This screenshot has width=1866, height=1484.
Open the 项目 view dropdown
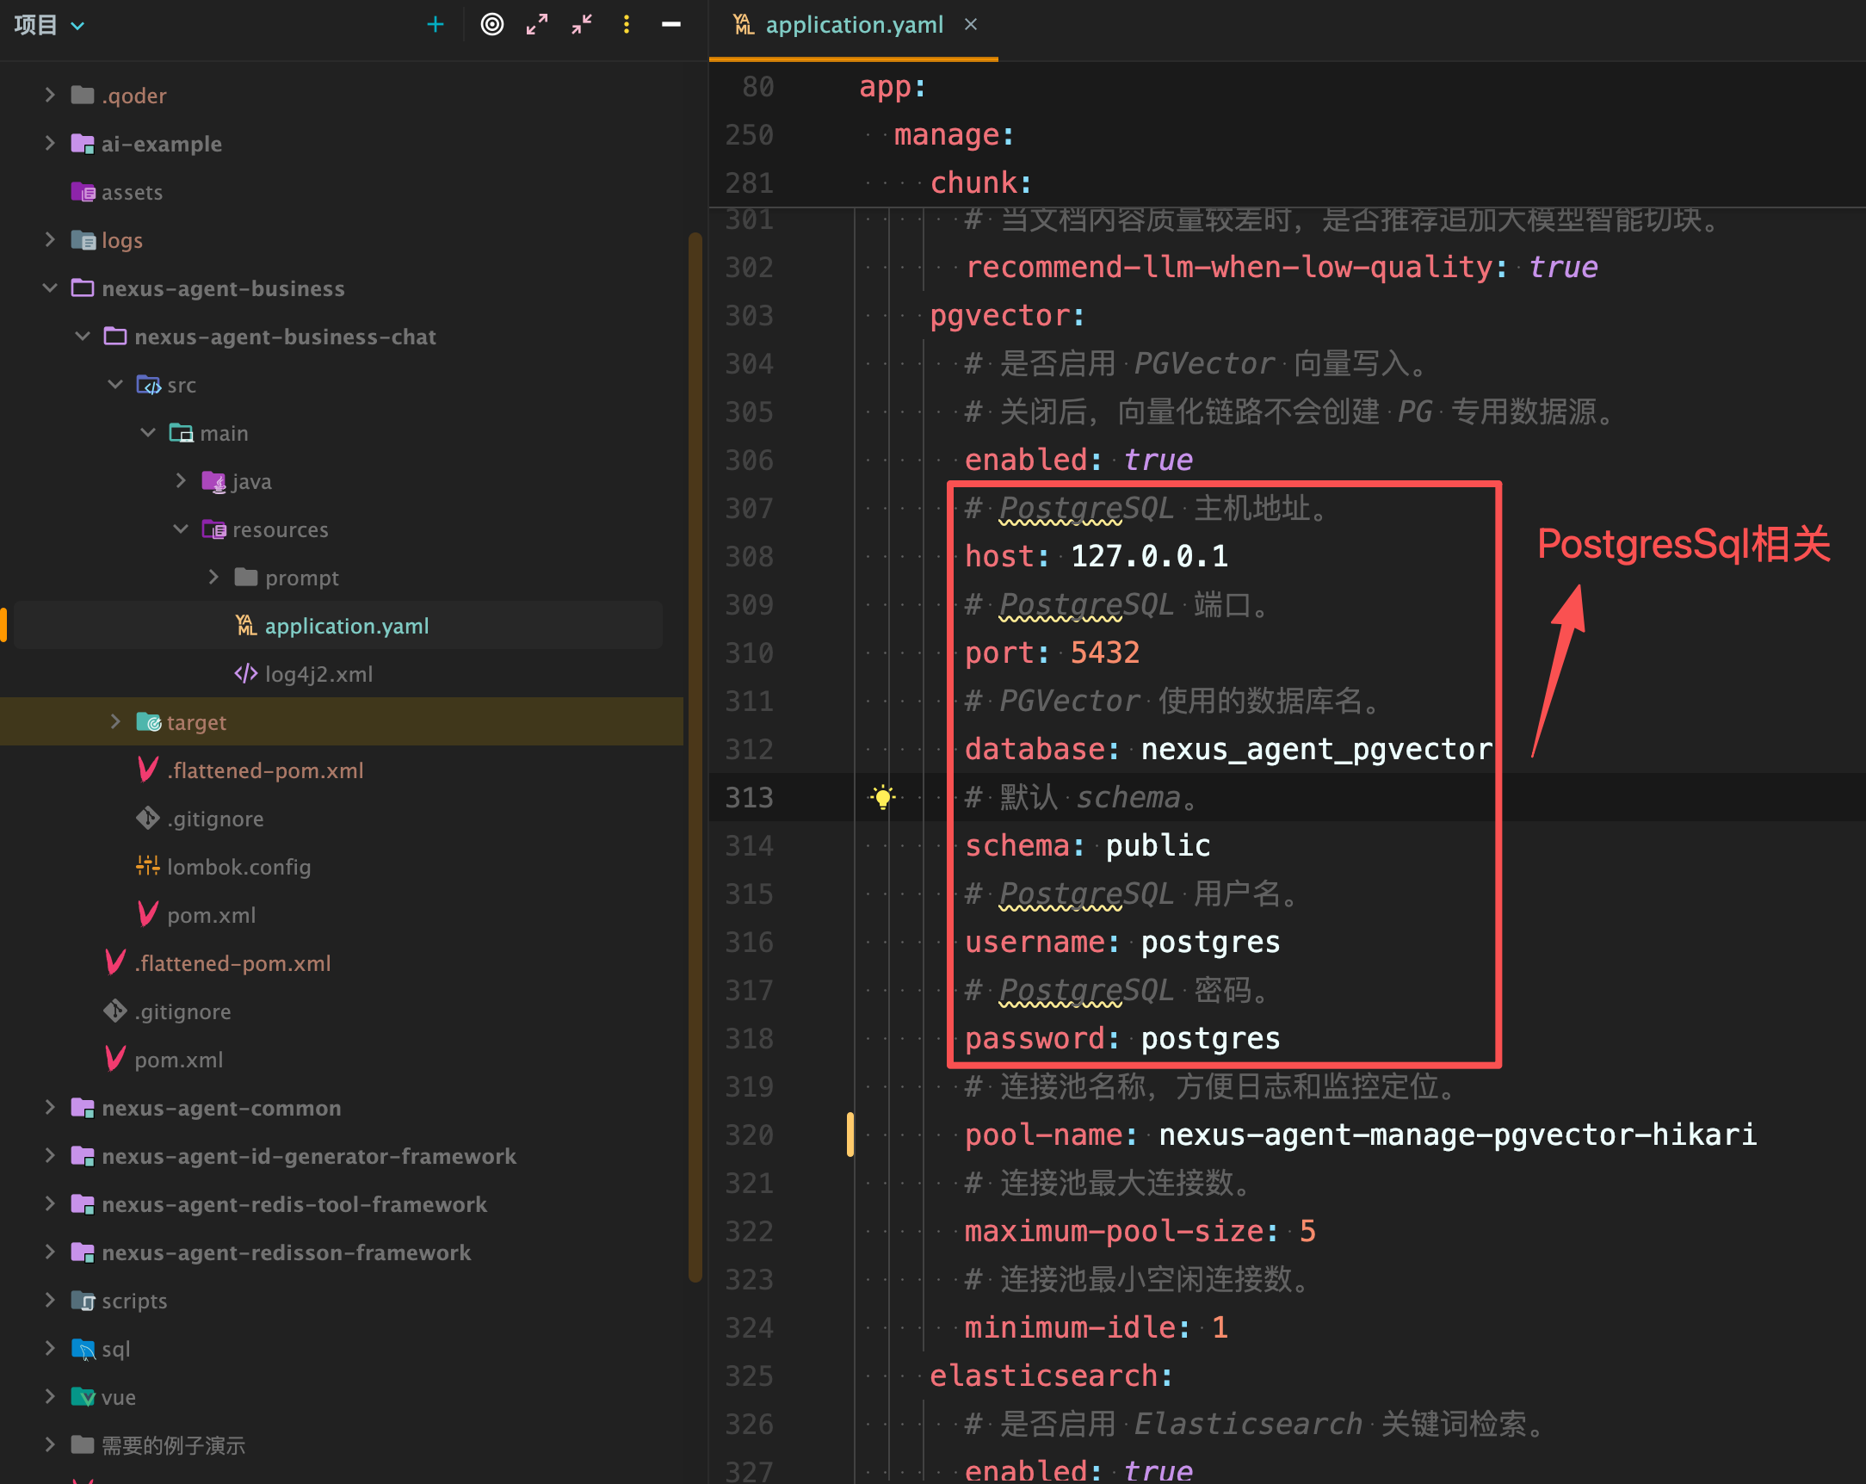(49, 25)
